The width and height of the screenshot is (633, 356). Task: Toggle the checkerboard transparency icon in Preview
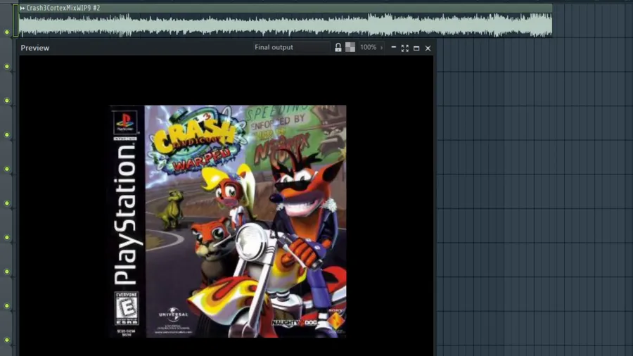pyautogui.click(x=350, y=48)
